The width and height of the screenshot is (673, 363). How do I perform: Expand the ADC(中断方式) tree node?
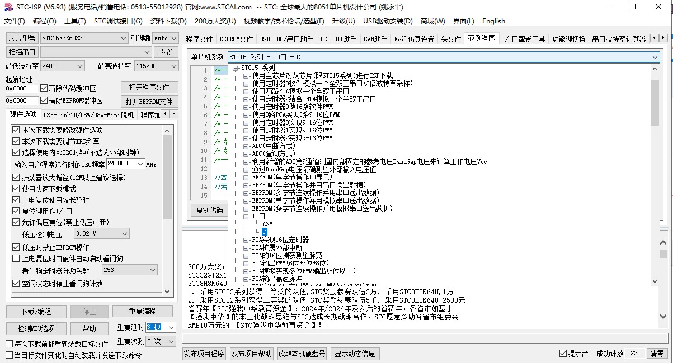click(246, 146)
